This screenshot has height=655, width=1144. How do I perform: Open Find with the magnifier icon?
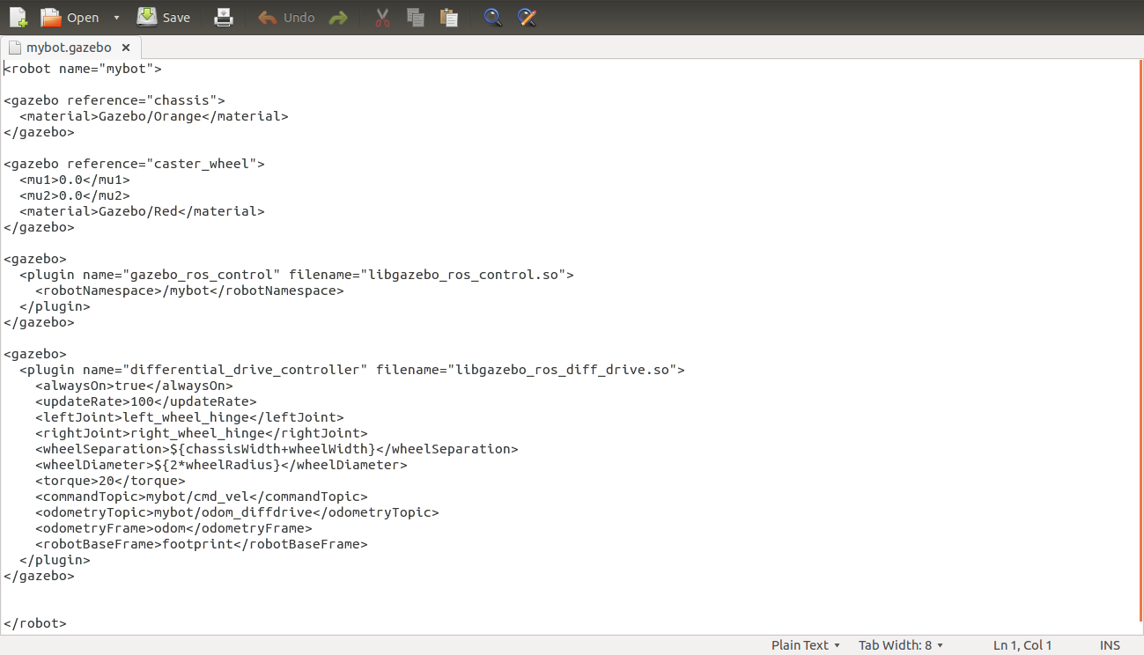493,18
